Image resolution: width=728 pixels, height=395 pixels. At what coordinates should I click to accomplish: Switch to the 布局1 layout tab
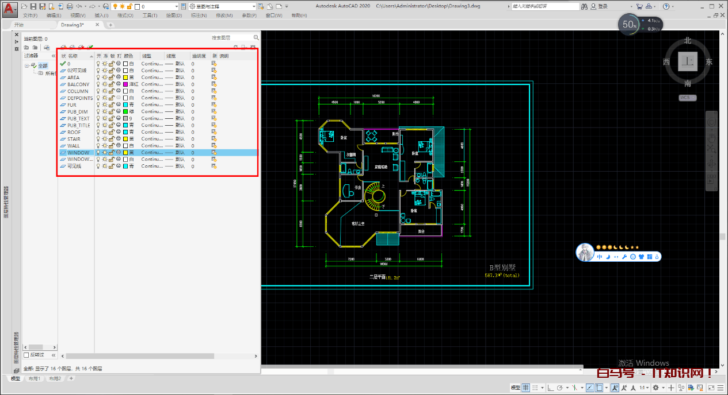(x=34, y=378)
